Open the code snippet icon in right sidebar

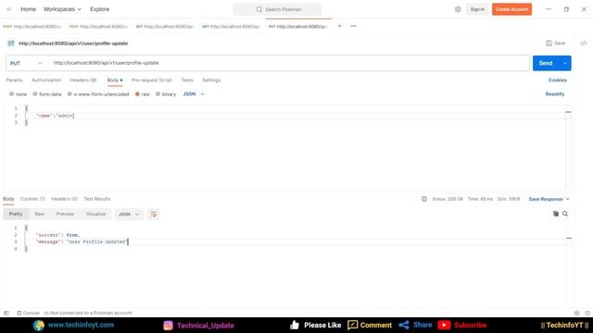point(584,43)
